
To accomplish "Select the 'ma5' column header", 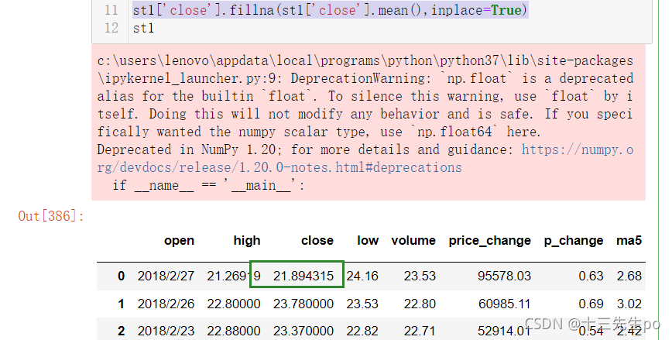I will [629, 241].
